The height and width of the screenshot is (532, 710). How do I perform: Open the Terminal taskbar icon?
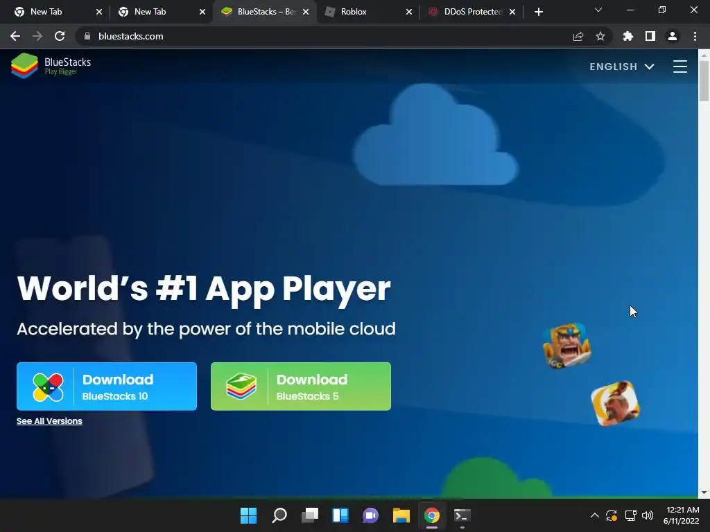462,515
